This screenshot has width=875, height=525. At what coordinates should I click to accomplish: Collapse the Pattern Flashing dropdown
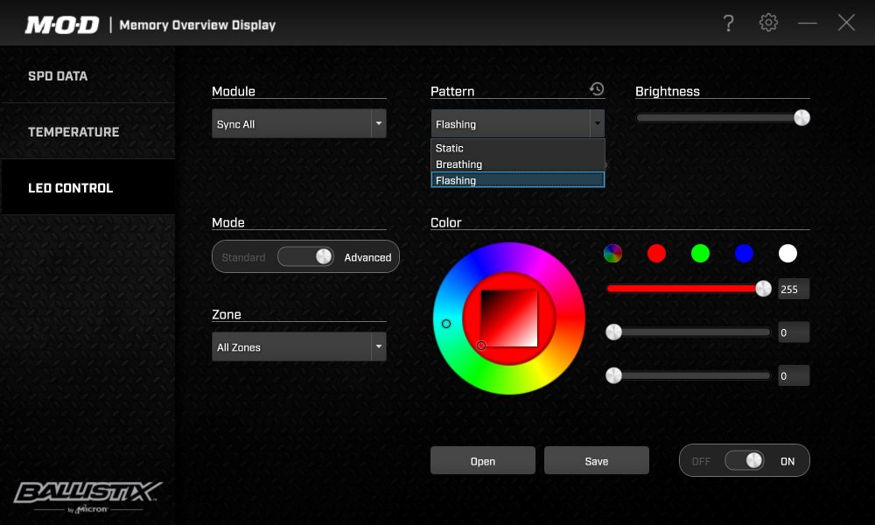517,124
